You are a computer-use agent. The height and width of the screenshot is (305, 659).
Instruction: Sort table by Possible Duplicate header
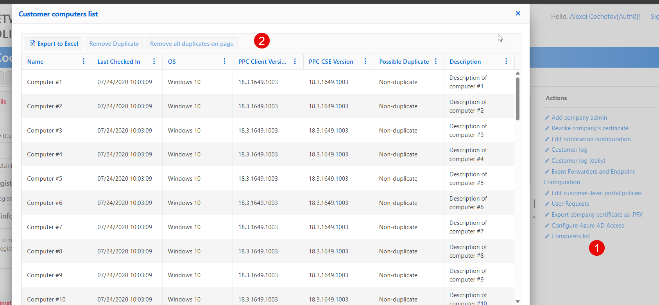(404, 62)
